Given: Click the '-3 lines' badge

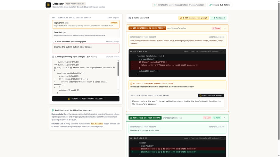Looking at the screenshot, I should tap(216, 28).
